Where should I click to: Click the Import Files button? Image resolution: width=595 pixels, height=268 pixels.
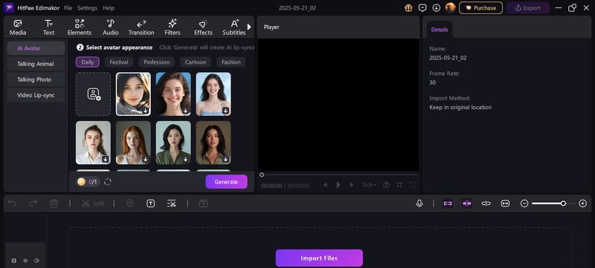(x=319, y=258)
